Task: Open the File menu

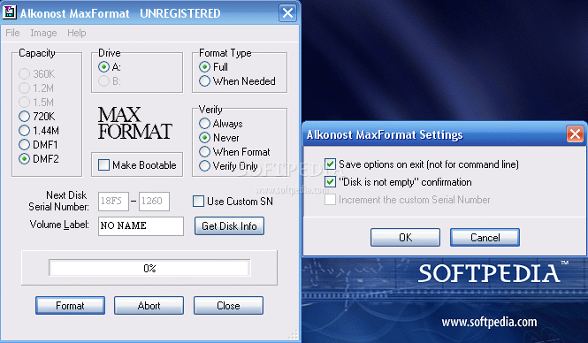Action: 12,33
